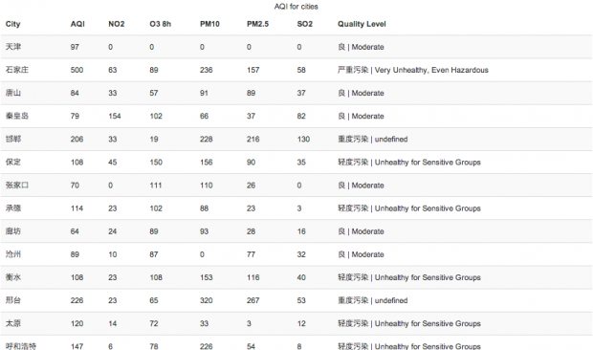Select AQI value 120 in 太原 row
This screenshot has width=593, height=350.
77,323
